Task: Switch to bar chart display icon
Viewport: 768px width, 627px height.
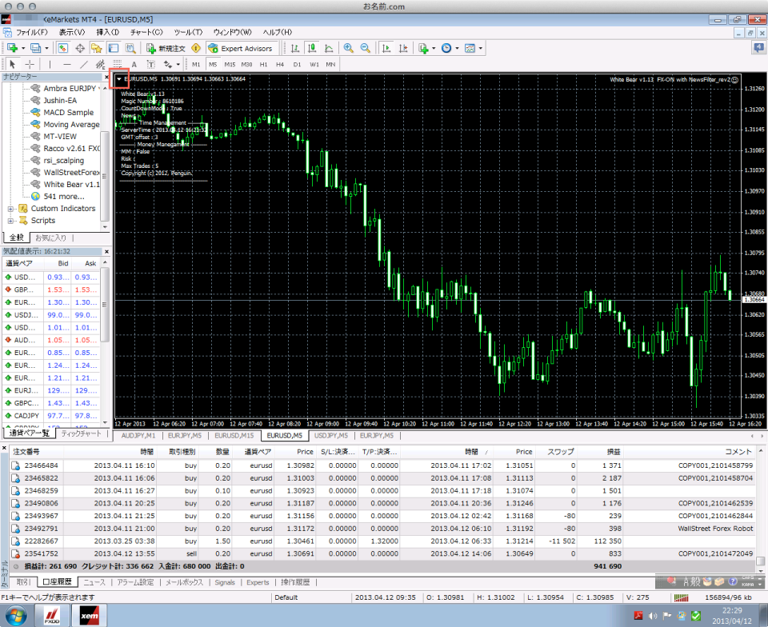Action: click(295, 48)
